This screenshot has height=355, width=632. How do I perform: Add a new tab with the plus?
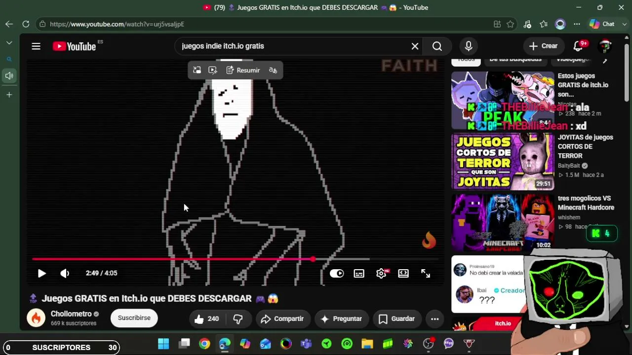[x=9, y=95]
